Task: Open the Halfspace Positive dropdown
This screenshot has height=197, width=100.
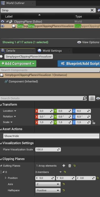Action: [48, 190]
